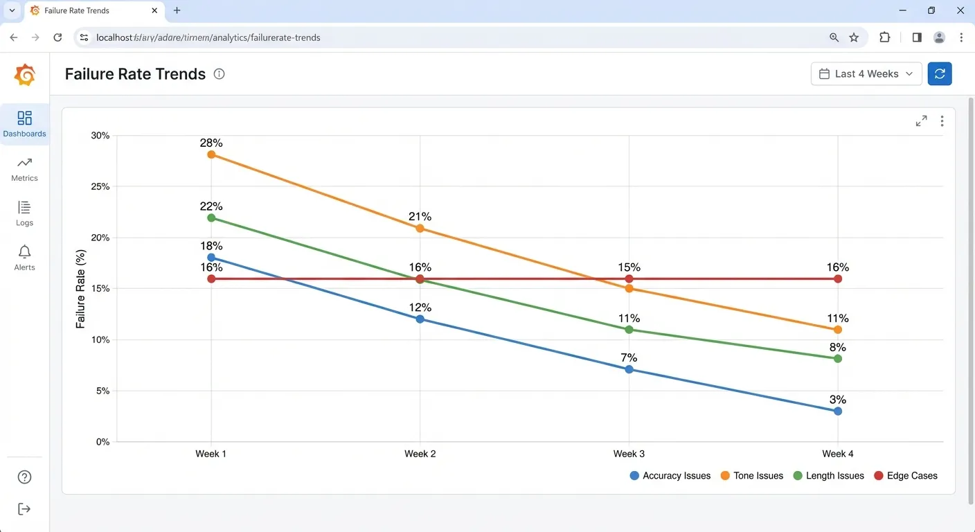Expand the chart panel to fullscreen
975x532 pixels.
point(921,121)
